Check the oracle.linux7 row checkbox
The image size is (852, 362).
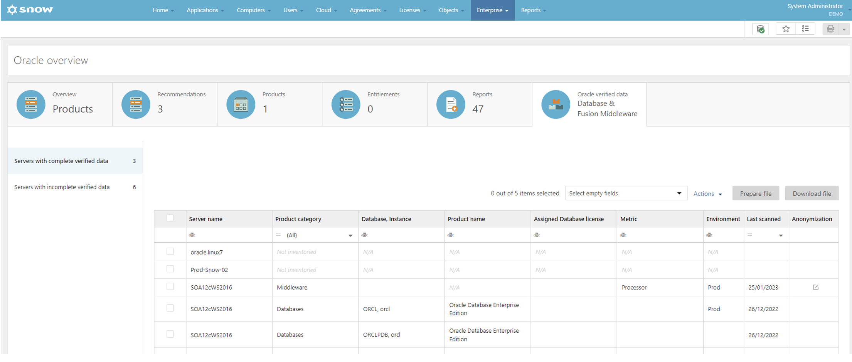coord(170,251)
